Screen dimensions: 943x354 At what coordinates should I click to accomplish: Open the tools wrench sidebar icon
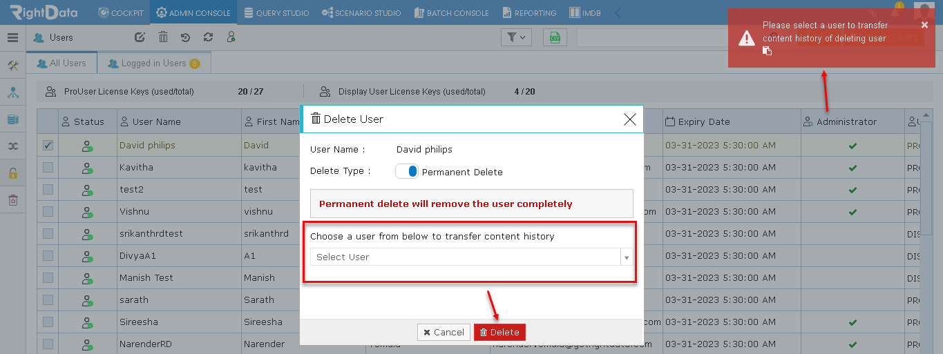click(x=12, y=66)
